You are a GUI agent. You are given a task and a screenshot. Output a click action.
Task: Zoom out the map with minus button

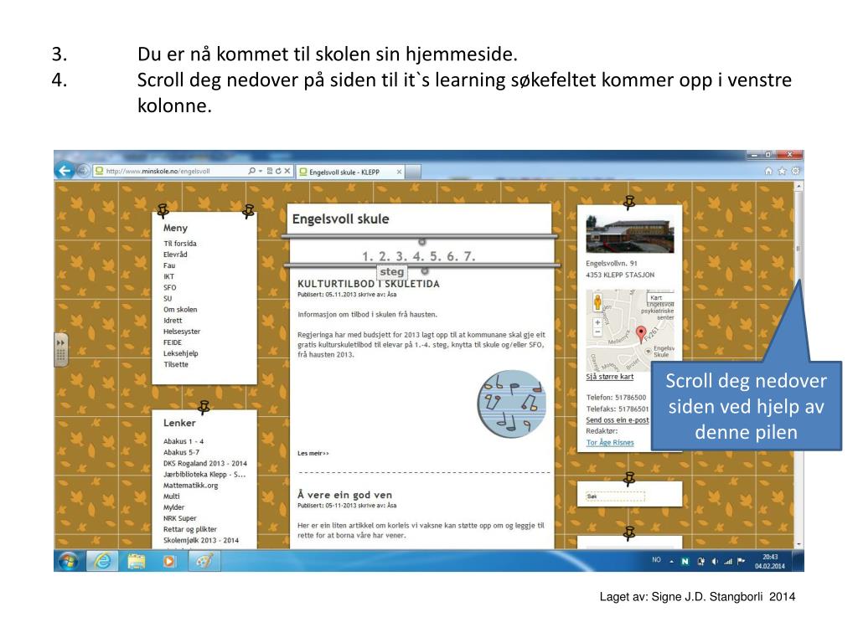click(597, 332)
